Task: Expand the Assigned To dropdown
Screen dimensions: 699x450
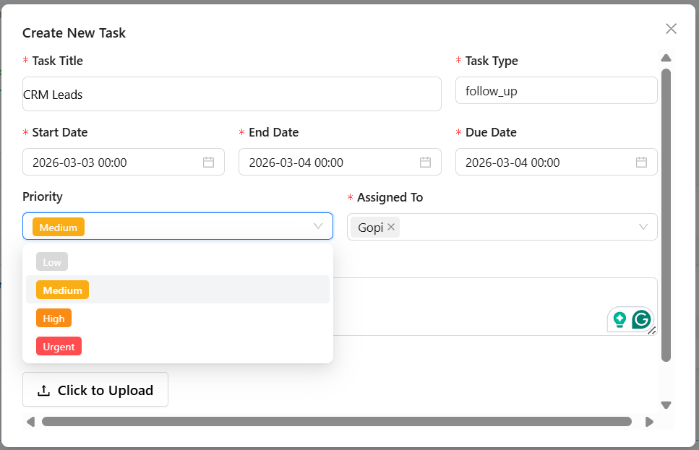Action: pos(643,227)
